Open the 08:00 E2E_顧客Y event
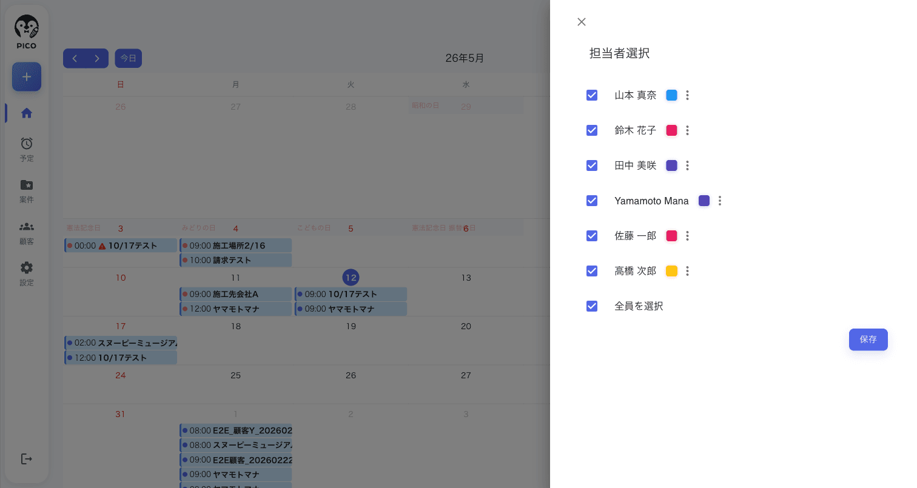 [x=236, y=430]
